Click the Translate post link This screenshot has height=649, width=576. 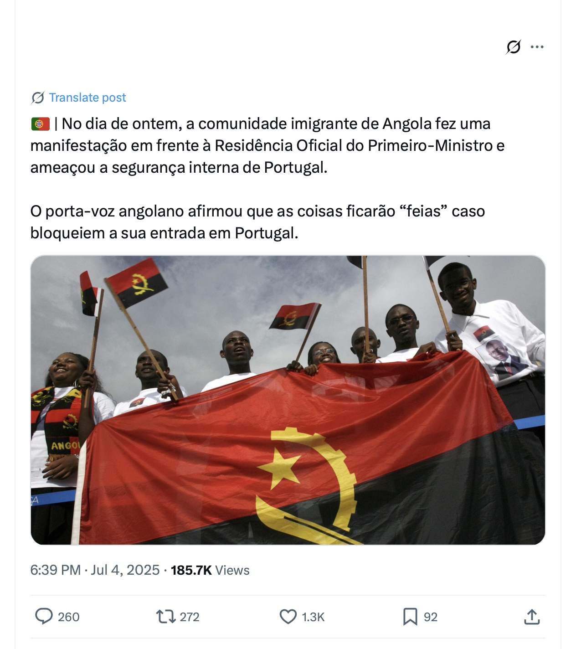point(87,98)
